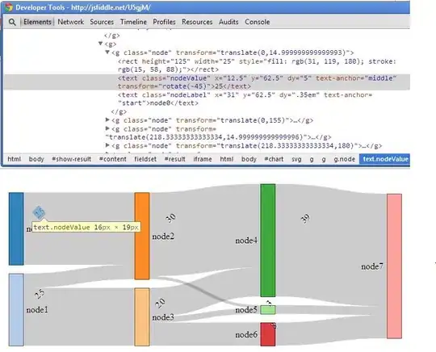Click the Chrome icon in the title bar
The width and height of the screenshot is (436, 352).
[x=9, y=7]
